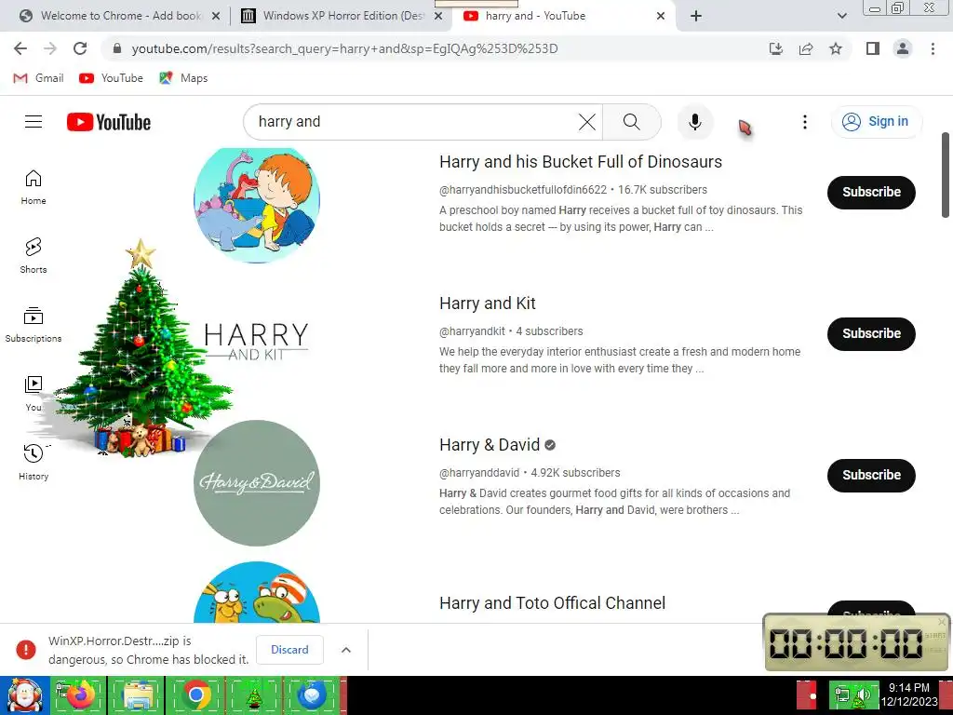Open Subscriptions in the sidebar

pos(34,325)
